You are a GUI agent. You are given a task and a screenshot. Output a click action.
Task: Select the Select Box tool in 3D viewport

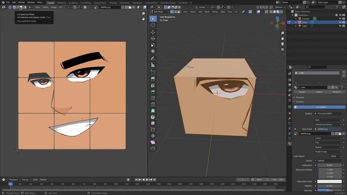(x=153, y=19)
